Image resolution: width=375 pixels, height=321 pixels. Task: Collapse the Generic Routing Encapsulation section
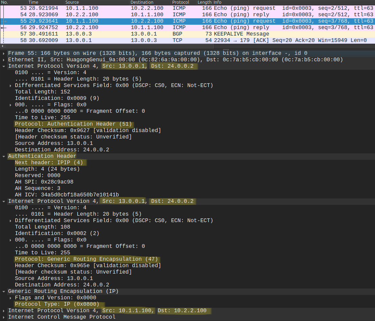point(4,292)
